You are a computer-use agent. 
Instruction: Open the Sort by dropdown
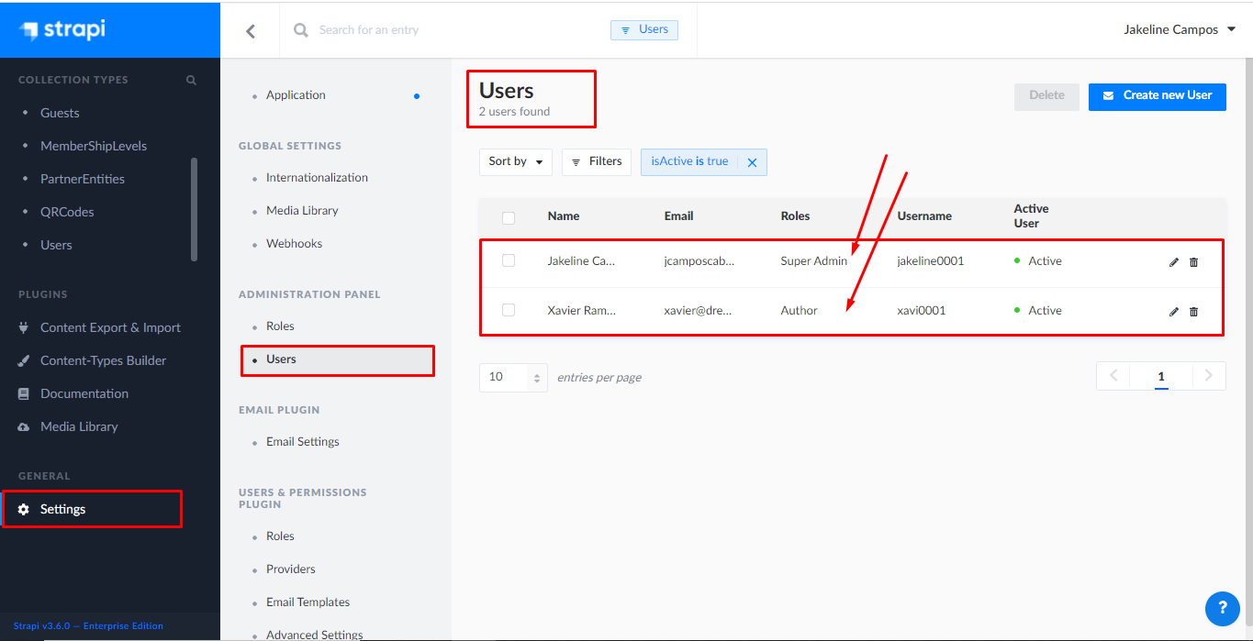click(515, 161)
